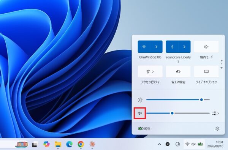228x150 pixels.
Task: Toggle the Wi-Fi quick setting on or off
Action: [x=144, y=47]
